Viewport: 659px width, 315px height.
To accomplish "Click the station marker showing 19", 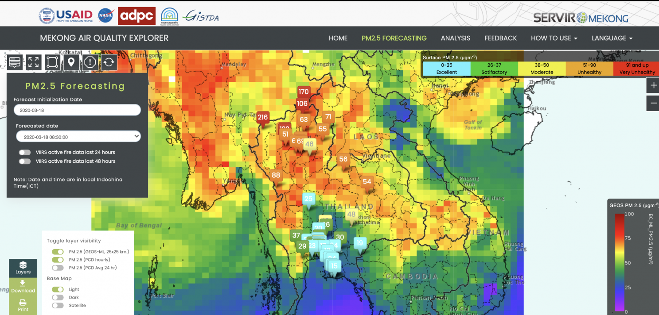I will click(360, 244).
